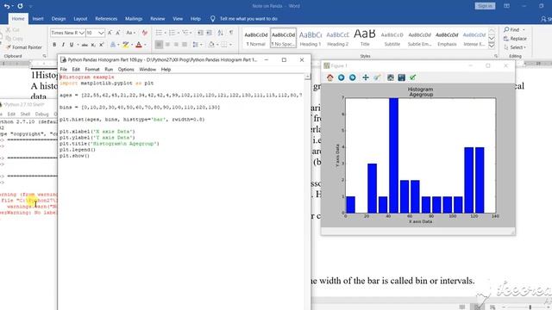Screen dimensions: 552x310
Task: Click the Sign in button in Word
Action: pos(485,6)
